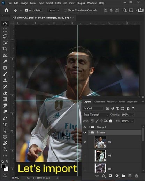Click the link layers icon
Viewport: 145px width, 181px height.
(97, 176)
